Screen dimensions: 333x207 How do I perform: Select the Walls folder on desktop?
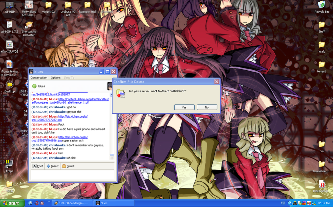322,47
